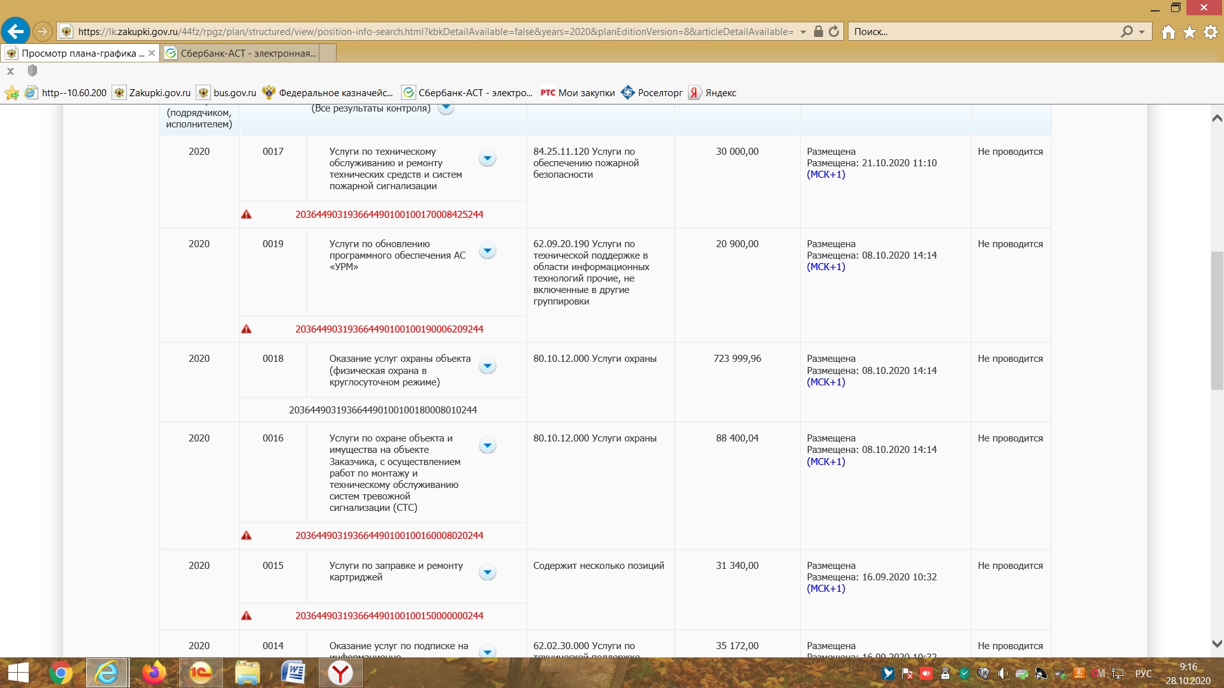This screenshot has height=688, width=1224.
Task: Open browser settings gear icon
Action: click(x=1211, y=32)
